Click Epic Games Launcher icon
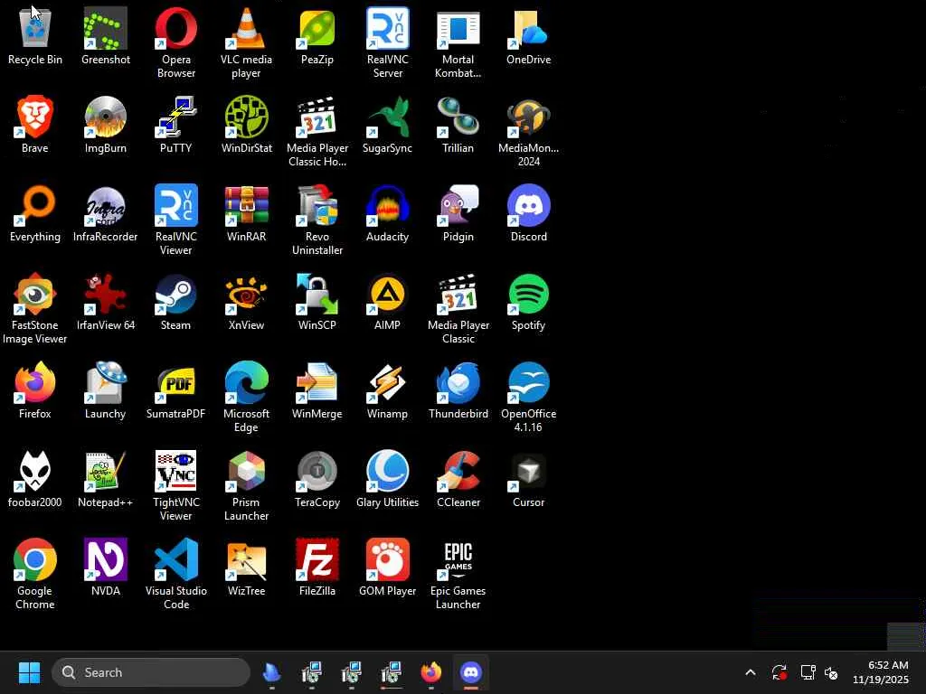 click(x=458, y=558)
